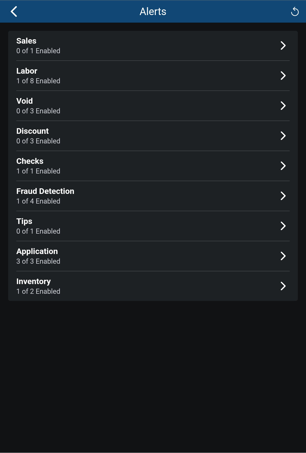Tap the chevron beside Checks

click(x=283, y=166)
